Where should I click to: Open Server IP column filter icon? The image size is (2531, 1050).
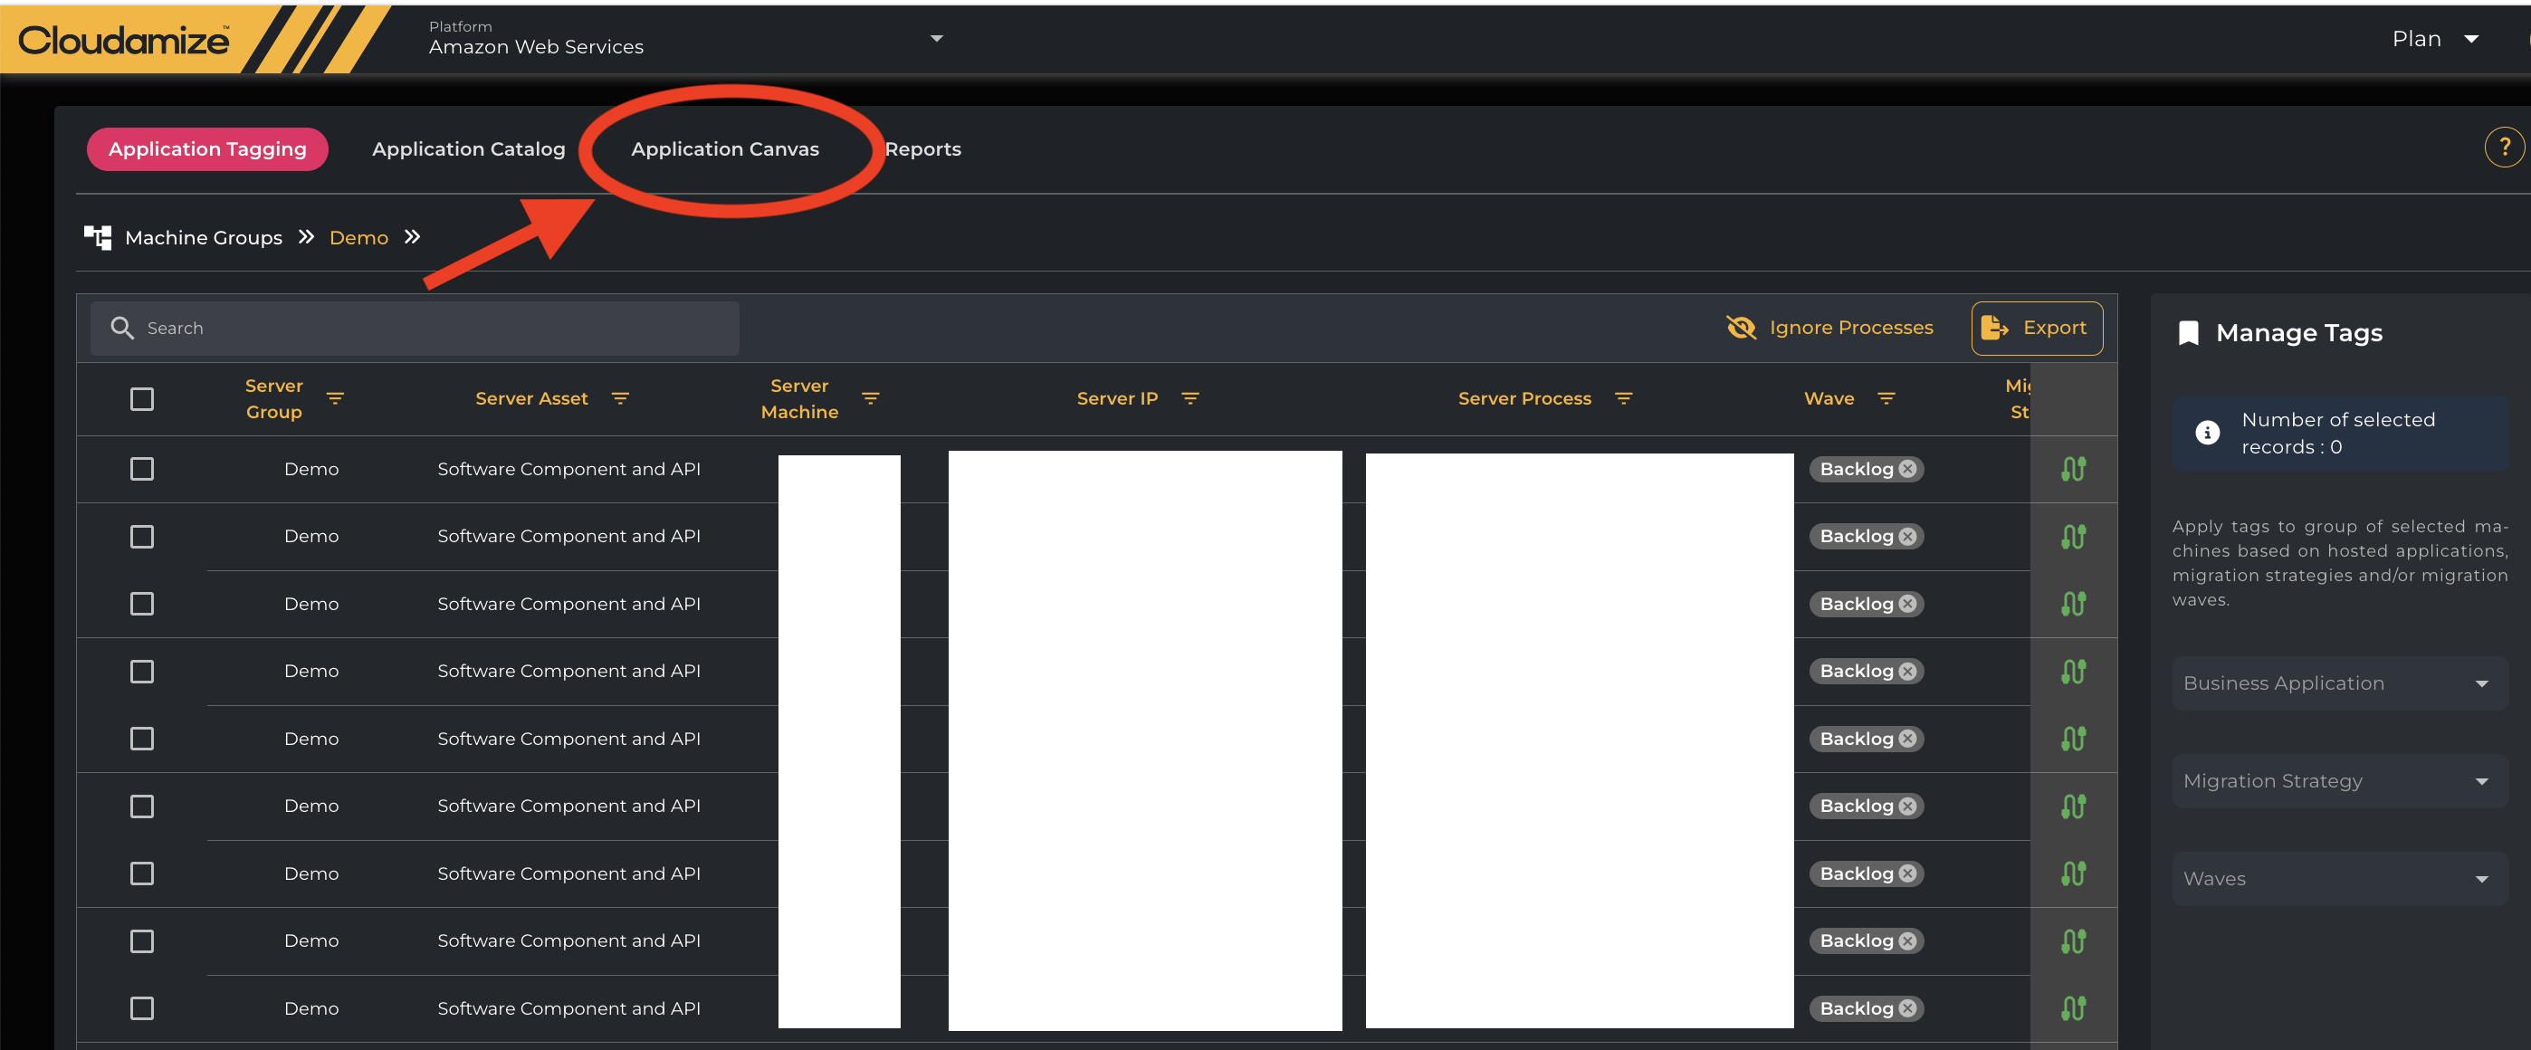point(1189,399)
